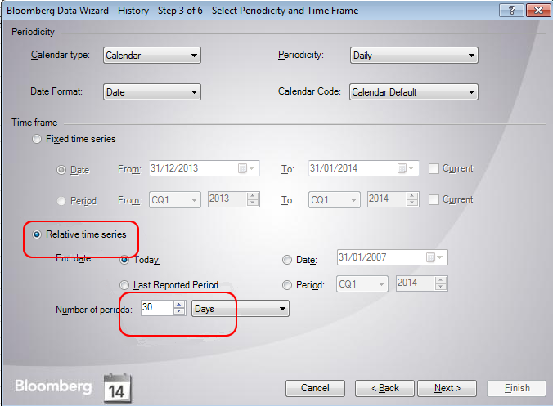Click the Finish button
This screenshot has height=406, width=553.
(517, 388)
